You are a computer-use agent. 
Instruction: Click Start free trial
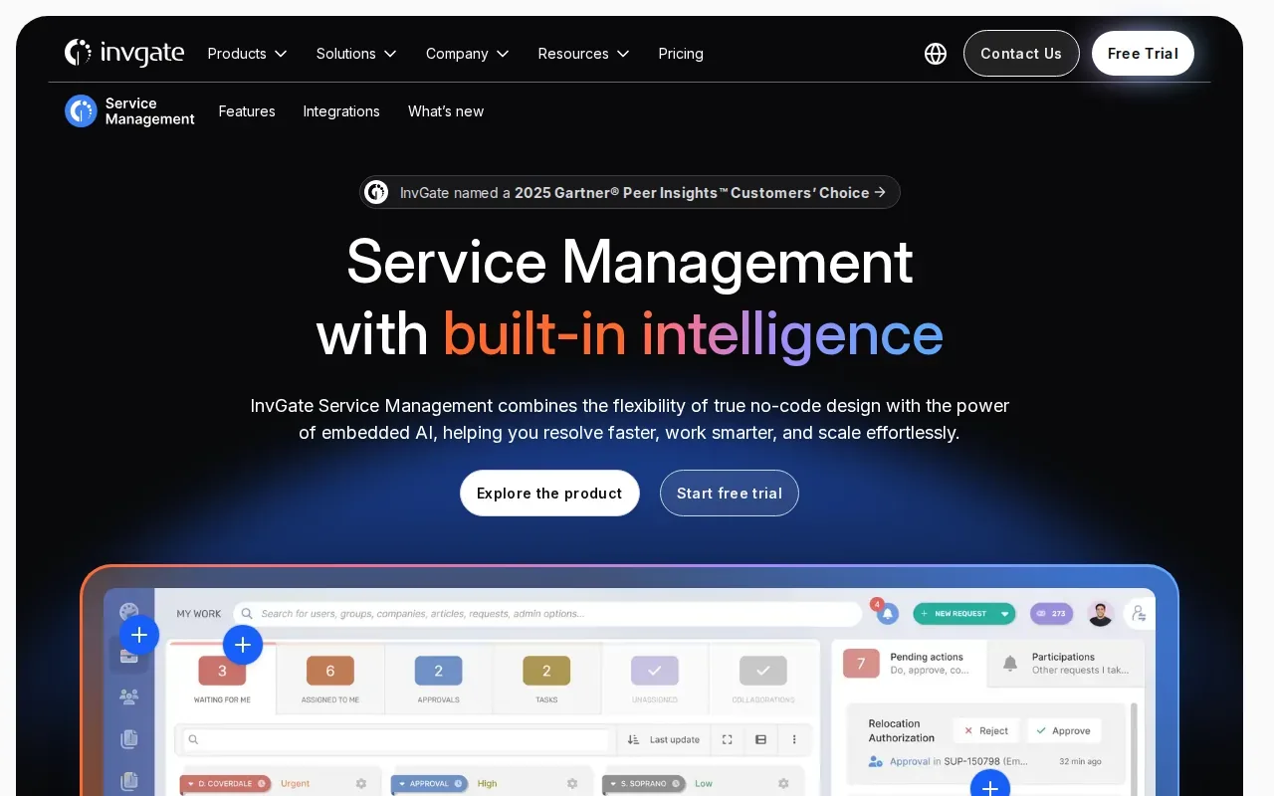coord(730,494)
